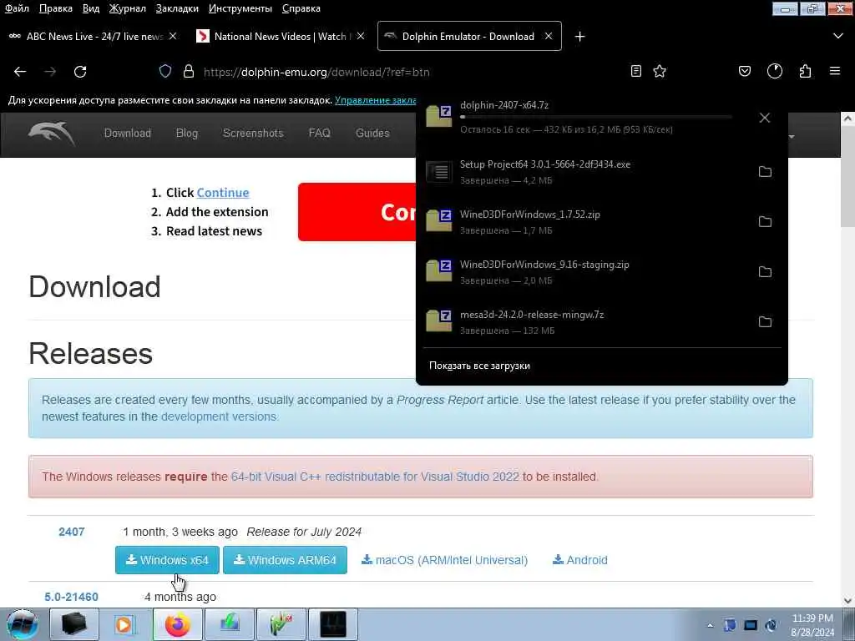Open the 2407 release version link
Image resolution: width=855 pixels, height=641 pixels.
(x=72, y=532)
